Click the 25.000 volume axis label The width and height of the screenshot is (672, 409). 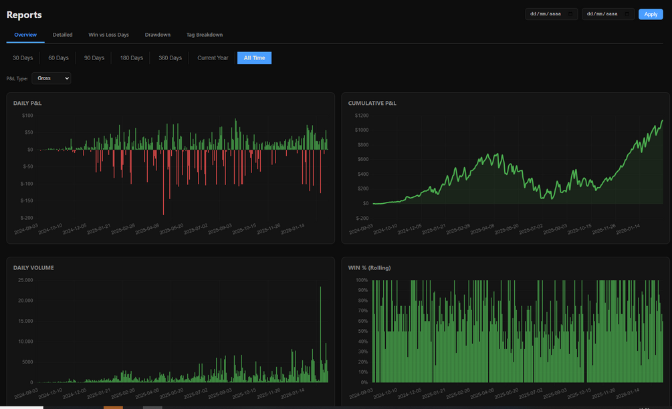25,280
